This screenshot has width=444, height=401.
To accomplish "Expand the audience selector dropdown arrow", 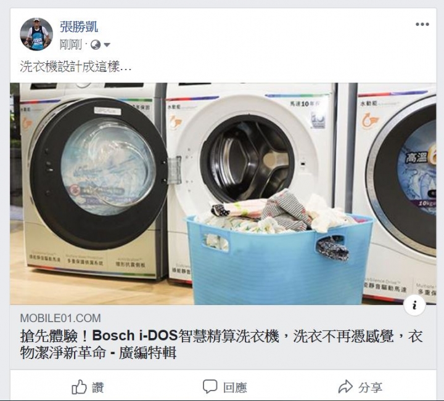I will (107, 45).
